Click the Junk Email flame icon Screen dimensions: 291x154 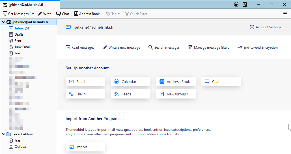11,47
